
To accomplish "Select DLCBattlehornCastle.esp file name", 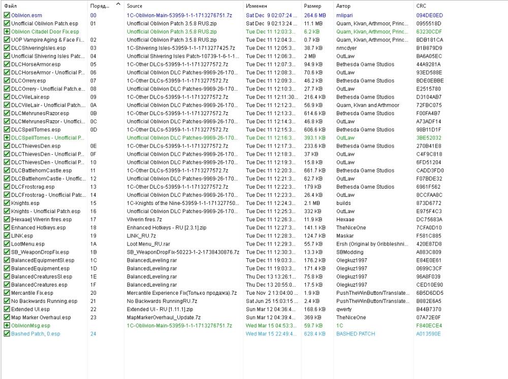I will point(41,170).
